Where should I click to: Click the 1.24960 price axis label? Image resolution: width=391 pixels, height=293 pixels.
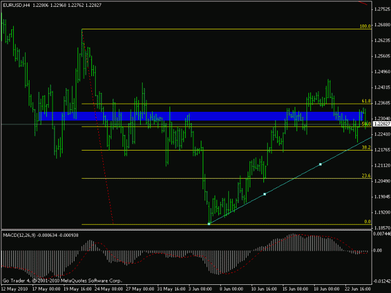(382, 72)
